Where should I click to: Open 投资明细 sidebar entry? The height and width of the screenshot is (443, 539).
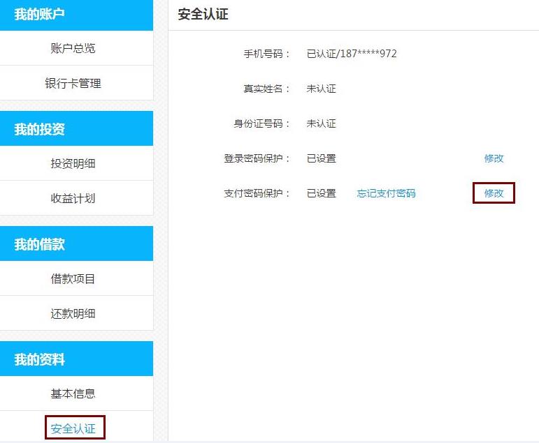73,163
